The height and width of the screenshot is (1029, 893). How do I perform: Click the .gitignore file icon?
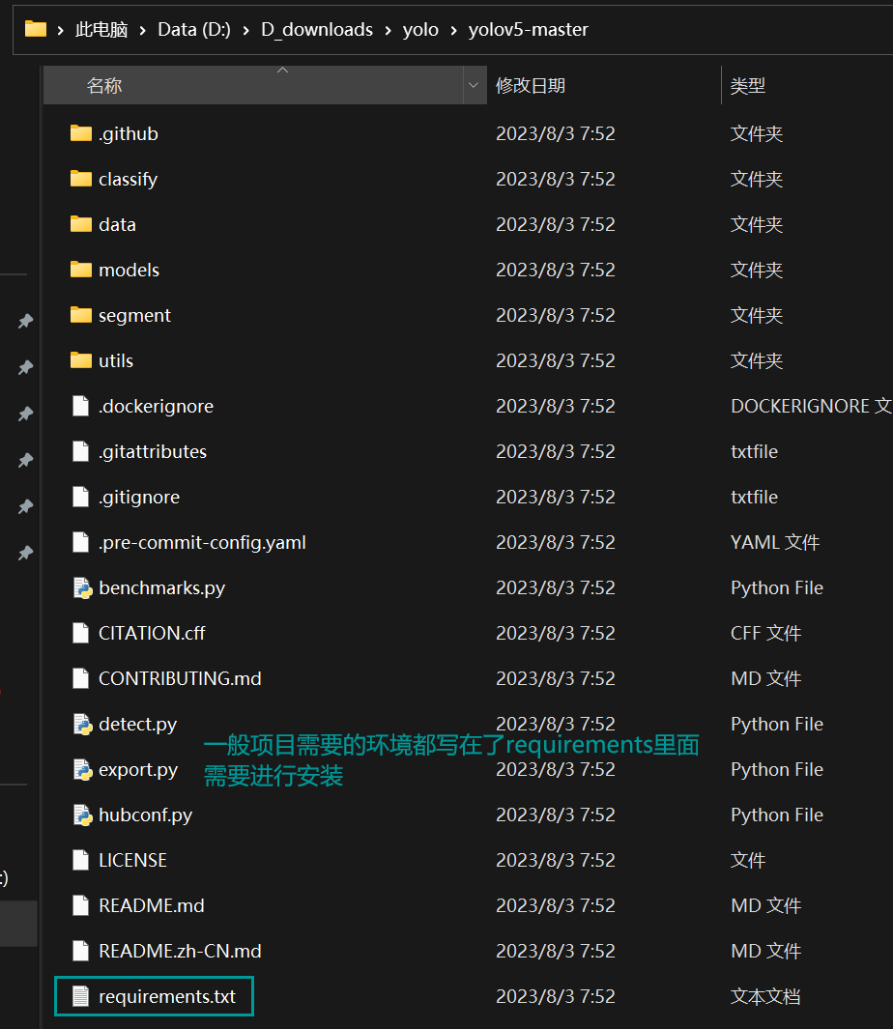(x=81, y=497)
